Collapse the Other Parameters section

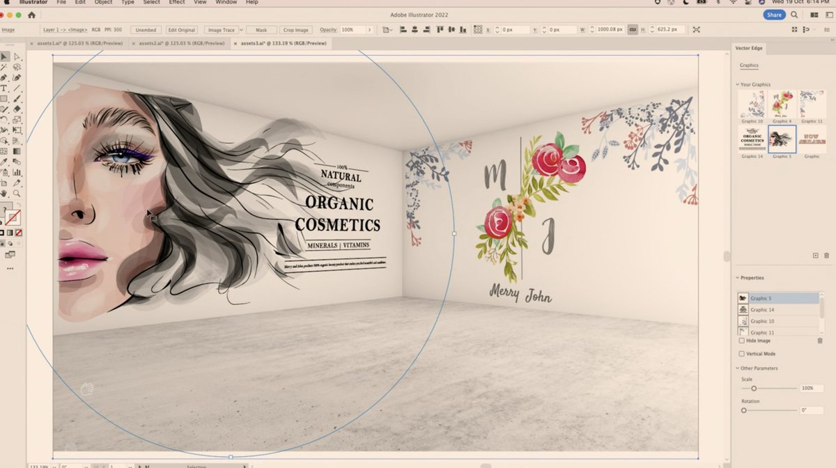(x=738, y=368)
